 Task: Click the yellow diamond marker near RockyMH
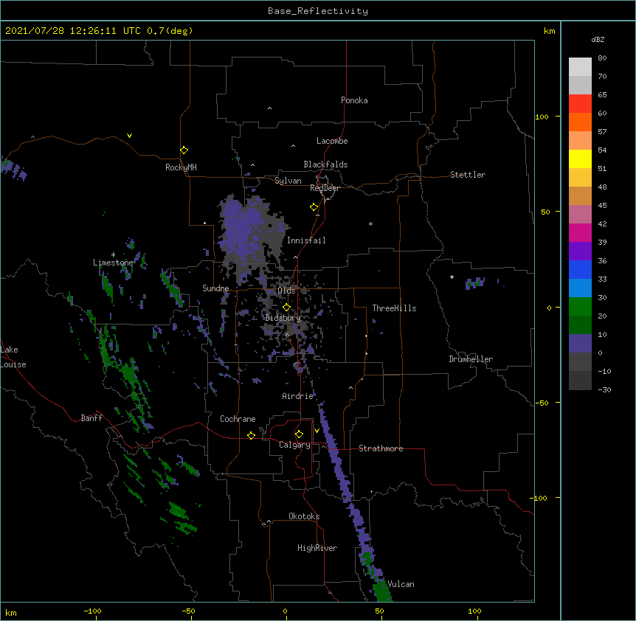click(184, 150)
